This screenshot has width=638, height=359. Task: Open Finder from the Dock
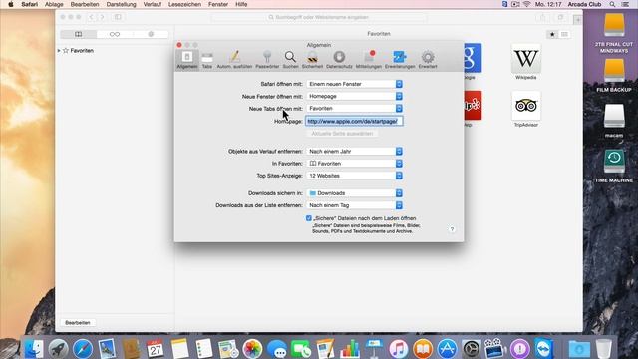tap(34, 349)
